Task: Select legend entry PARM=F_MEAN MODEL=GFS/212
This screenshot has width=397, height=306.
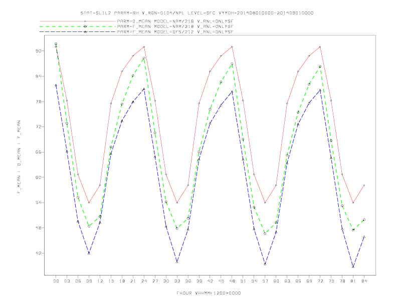Action: pos(175,32)
